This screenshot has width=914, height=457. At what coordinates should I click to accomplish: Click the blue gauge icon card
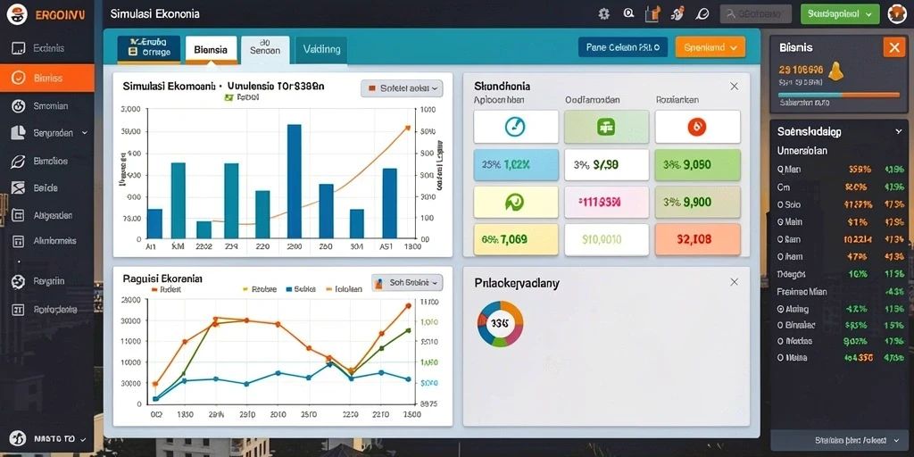click(x=515, y=127)
